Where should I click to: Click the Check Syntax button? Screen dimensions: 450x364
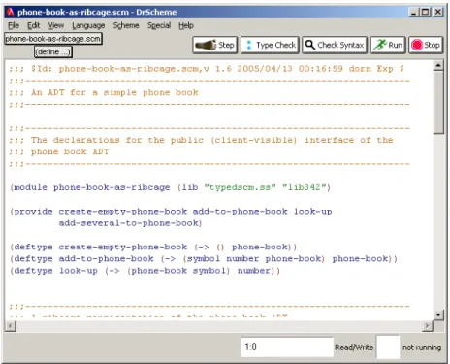(335, 45)
